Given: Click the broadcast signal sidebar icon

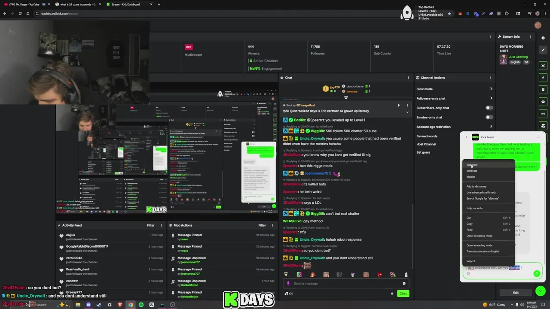Looking at the screenshot, I should tap(543, 114).
